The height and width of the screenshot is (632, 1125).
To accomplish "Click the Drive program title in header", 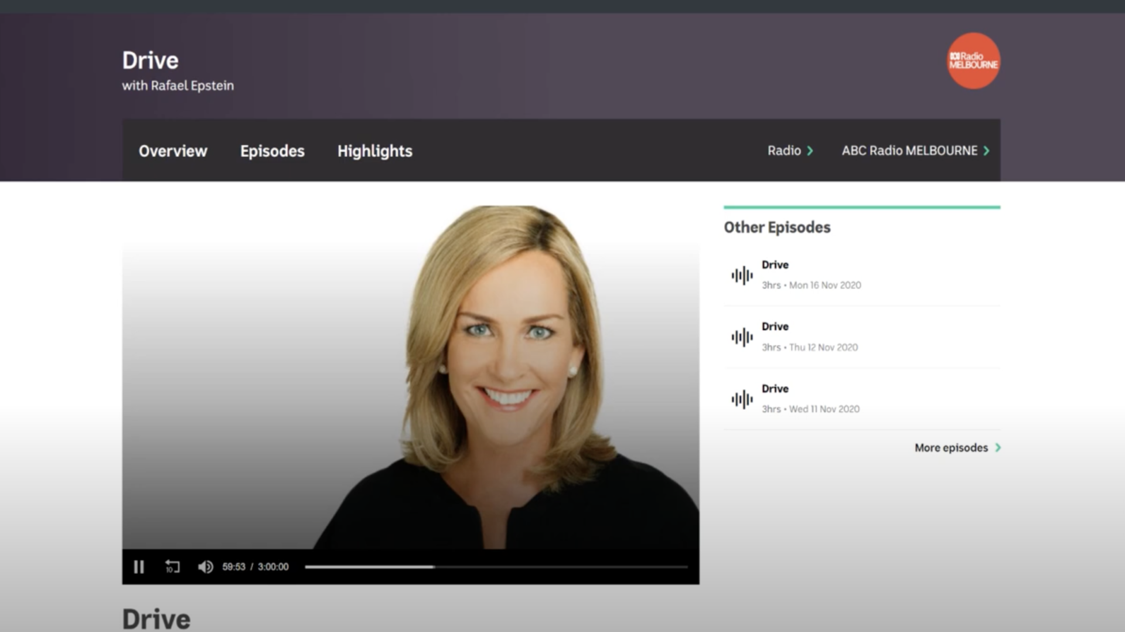I will click(x=150, y=60).
